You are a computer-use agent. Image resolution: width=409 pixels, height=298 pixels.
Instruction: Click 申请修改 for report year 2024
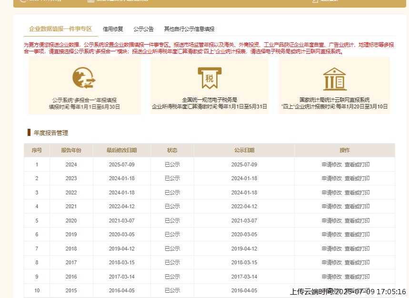click(x=331, y=164)
